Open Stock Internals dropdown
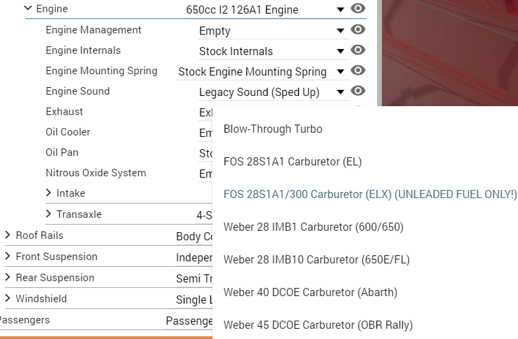 pyautogui.click(x=274, y=52)
